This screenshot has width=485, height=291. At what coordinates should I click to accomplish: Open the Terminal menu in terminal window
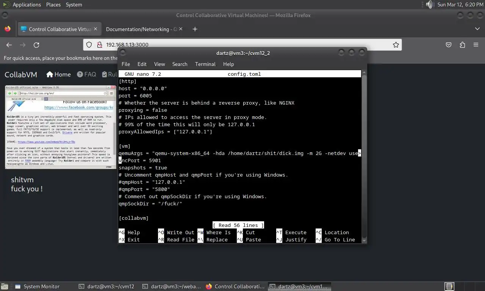tap(205, 64)
